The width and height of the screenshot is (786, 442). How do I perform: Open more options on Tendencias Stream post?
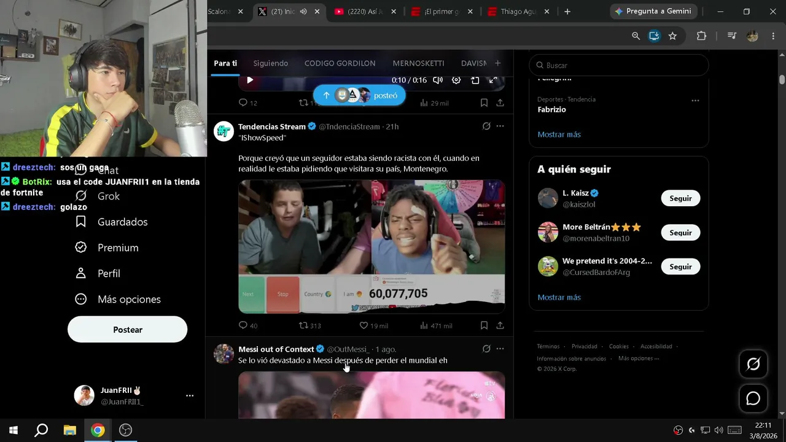pos(500,126)
